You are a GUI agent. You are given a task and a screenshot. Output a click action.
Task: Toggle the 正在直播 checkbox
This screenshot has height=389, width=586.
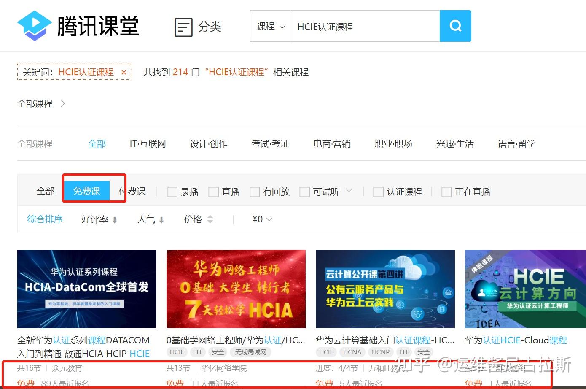click(x=446, y=192)
